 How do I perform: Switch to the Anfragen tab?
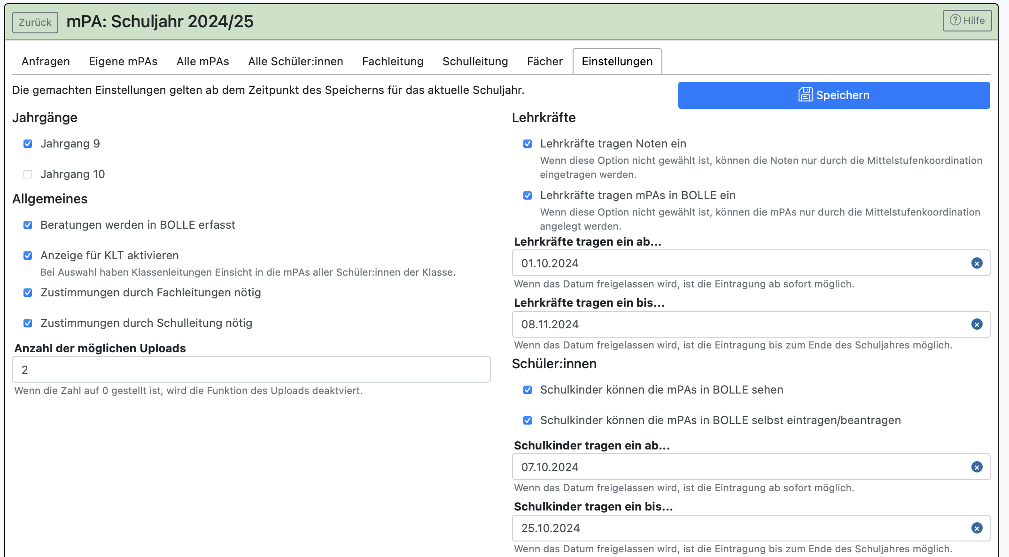[x=46, y=62]
